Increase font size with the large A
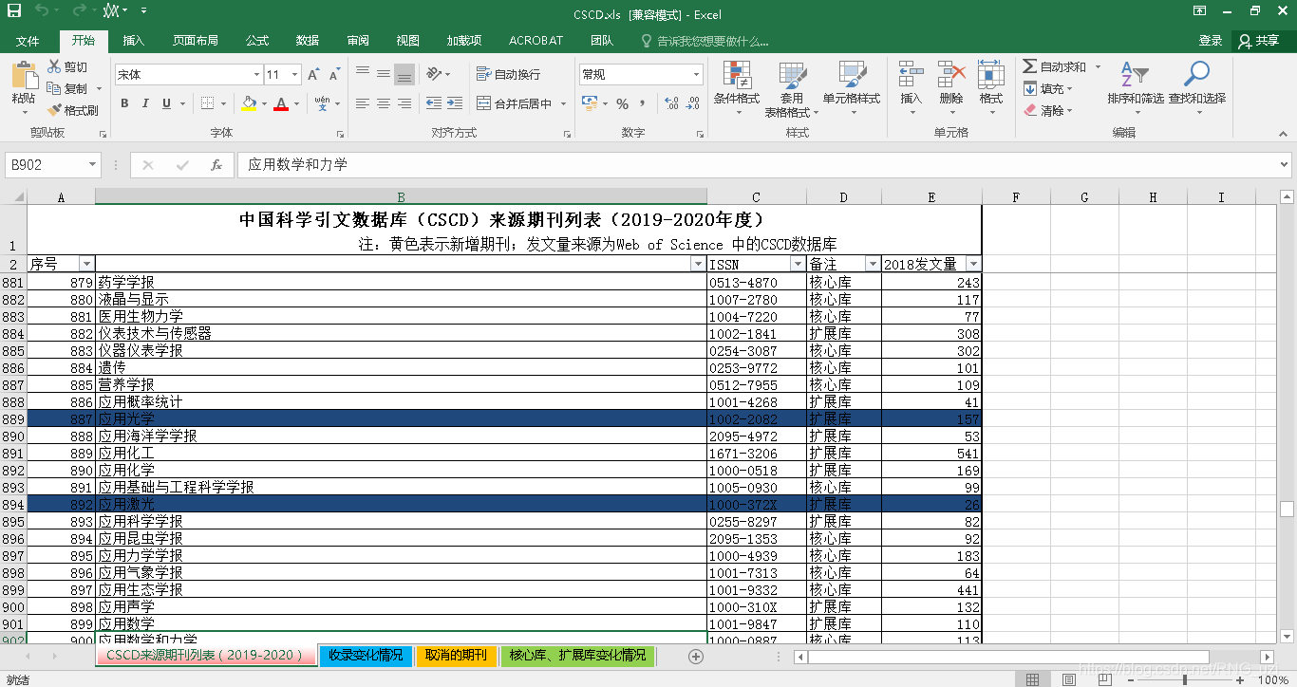Screen dimensions: 1297x687 point(315,74)
